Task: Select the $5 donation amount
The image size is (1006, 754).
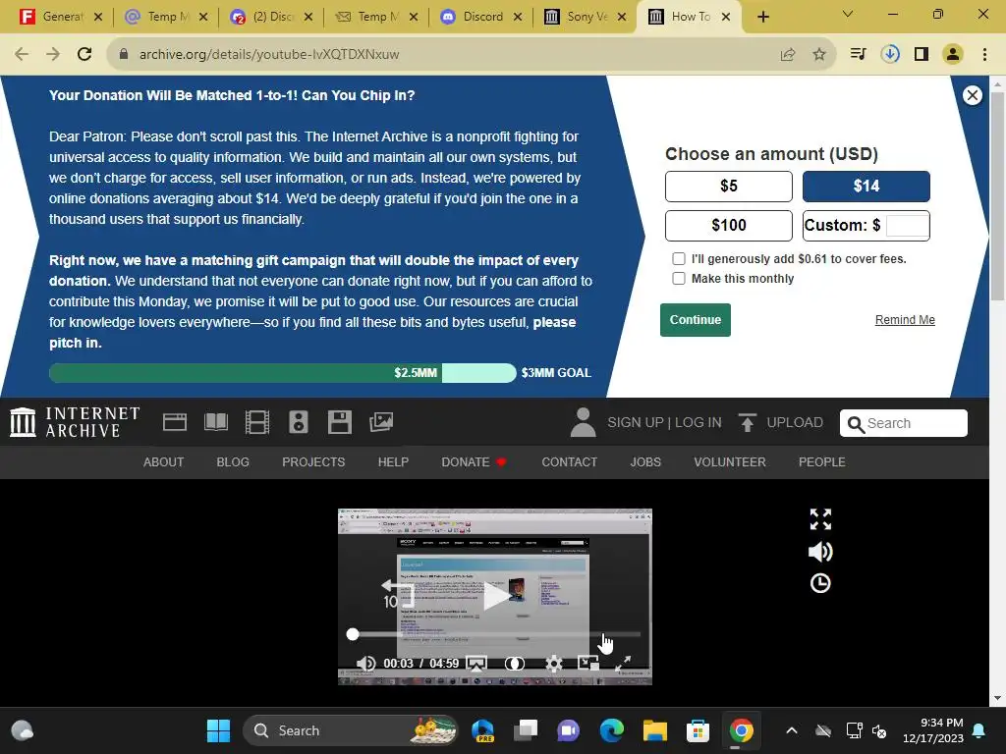Action: 729,186
